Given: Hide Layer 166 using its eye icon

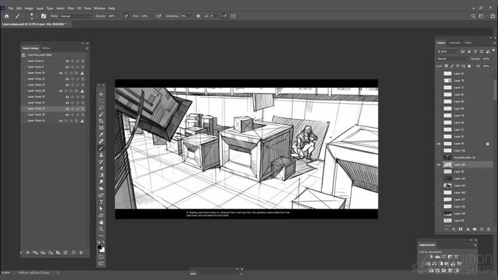Looking at the screenshot, I should tap(439, 164).
